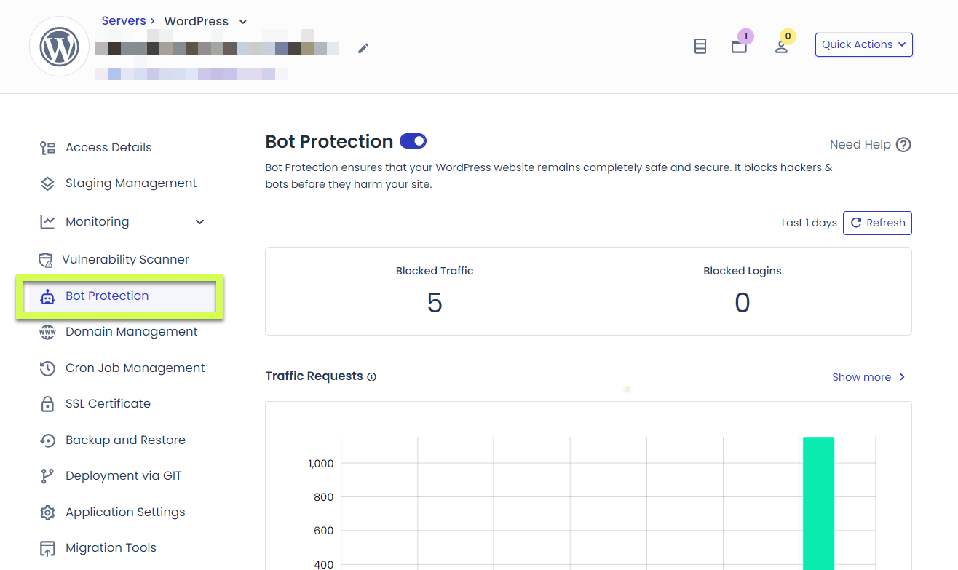Click the Access Details sidebar icon
Screen dimensions: 958x570
[47, 148]
